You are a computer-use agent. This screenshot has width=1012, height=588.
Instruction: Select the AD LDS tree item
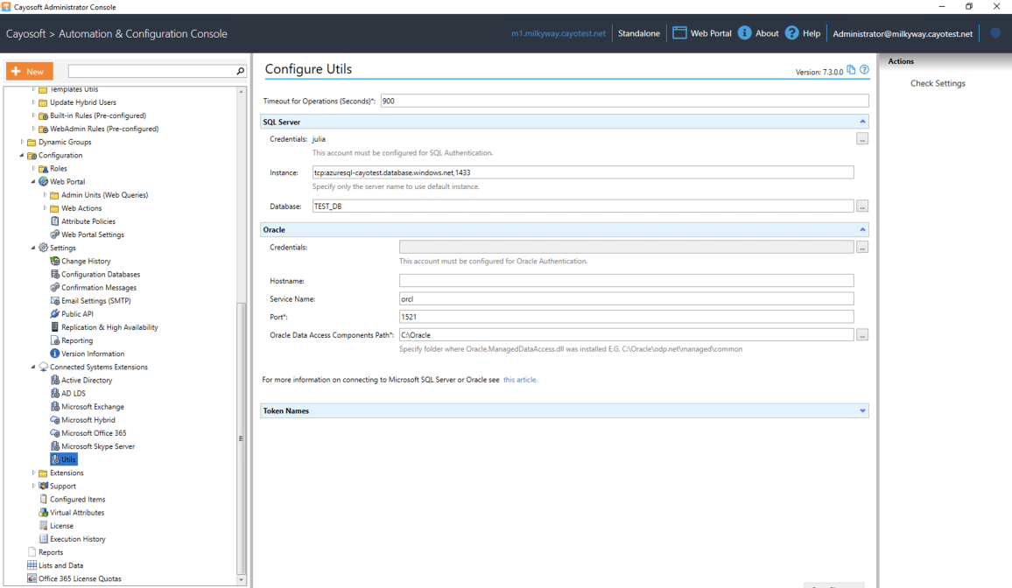click(x=73, y=393)
